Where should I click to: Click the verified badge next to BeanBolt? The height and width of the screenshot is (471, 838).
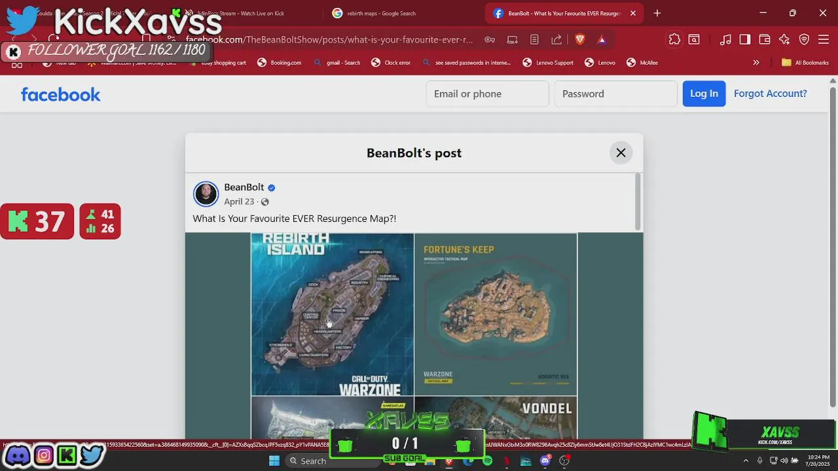click(x=271, y=188)
